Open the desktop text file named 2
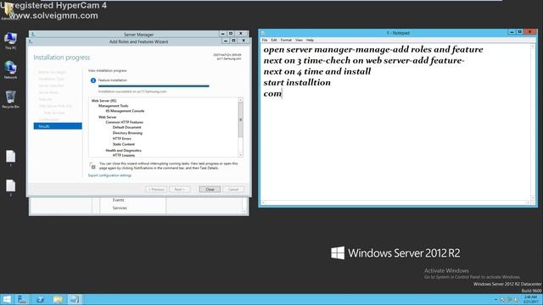 (x=10, y=188)
